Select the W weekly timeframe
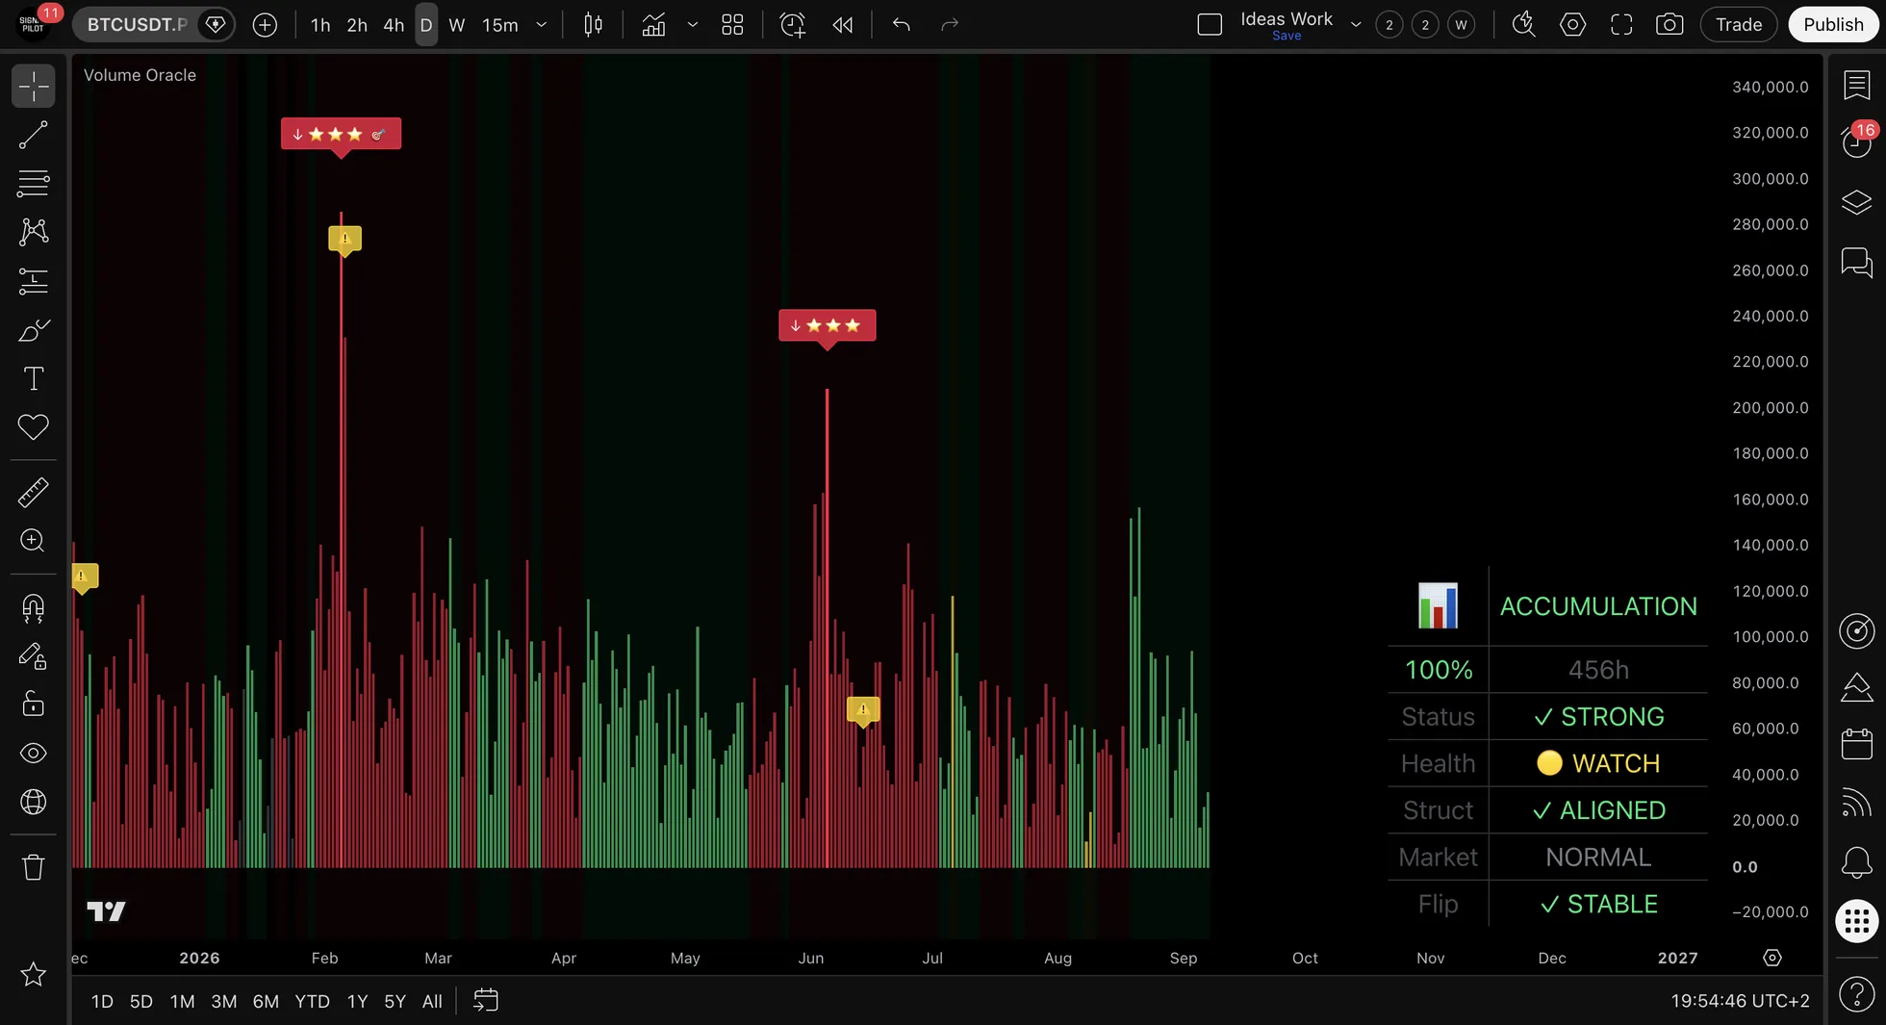The height and width of the screenshot is (1025, 1886). [x=457, y=25]
